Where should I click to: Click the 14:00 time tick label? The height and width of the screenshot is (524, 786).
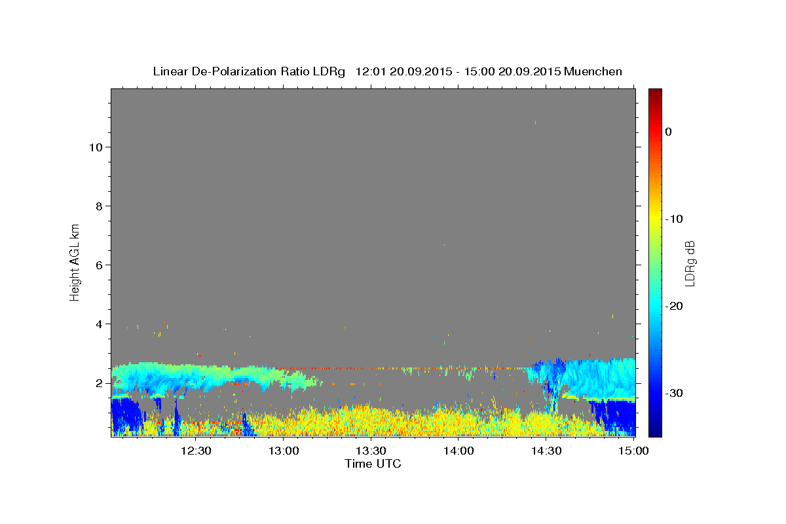(458, 451)
